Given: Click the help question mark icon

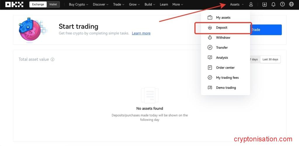Looking at the screenshot, I should coord(282,5).
